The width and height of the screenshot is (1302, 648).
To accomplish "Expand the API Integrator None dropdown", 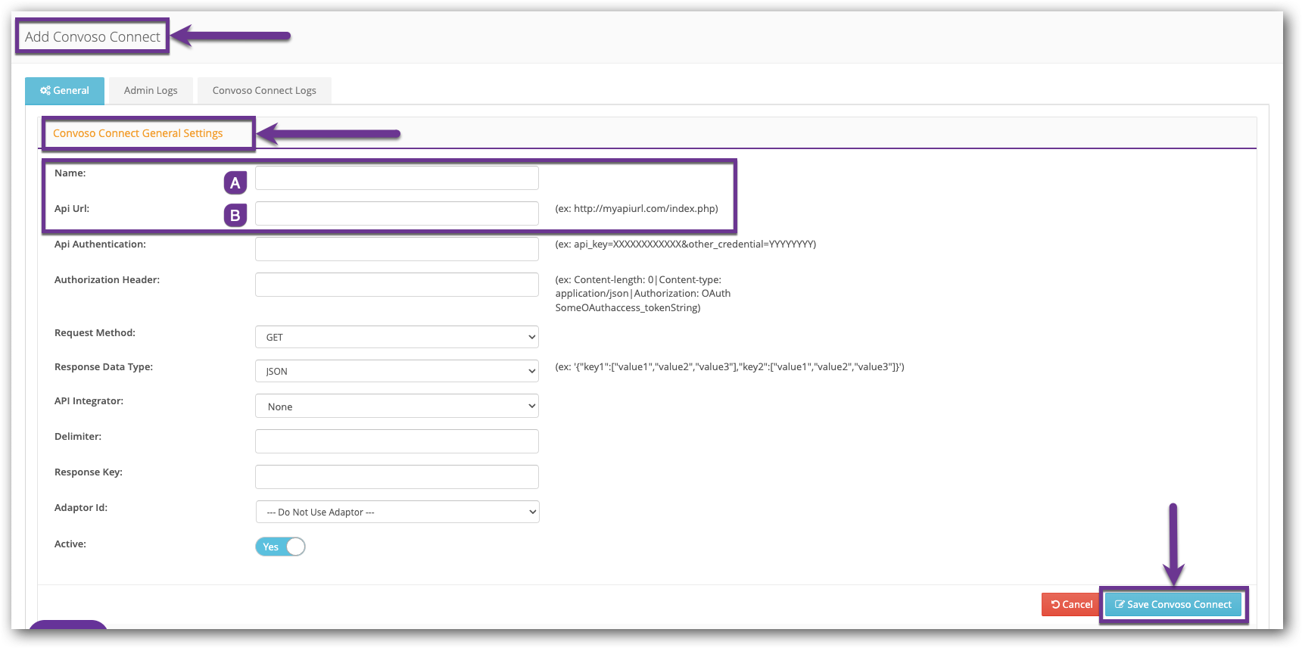I will 397,406.
